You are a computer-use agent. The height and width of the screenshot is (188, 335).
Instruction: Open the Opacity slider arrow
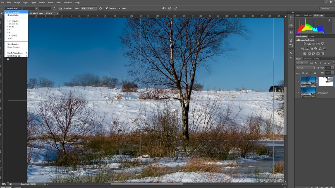[332, 68]
